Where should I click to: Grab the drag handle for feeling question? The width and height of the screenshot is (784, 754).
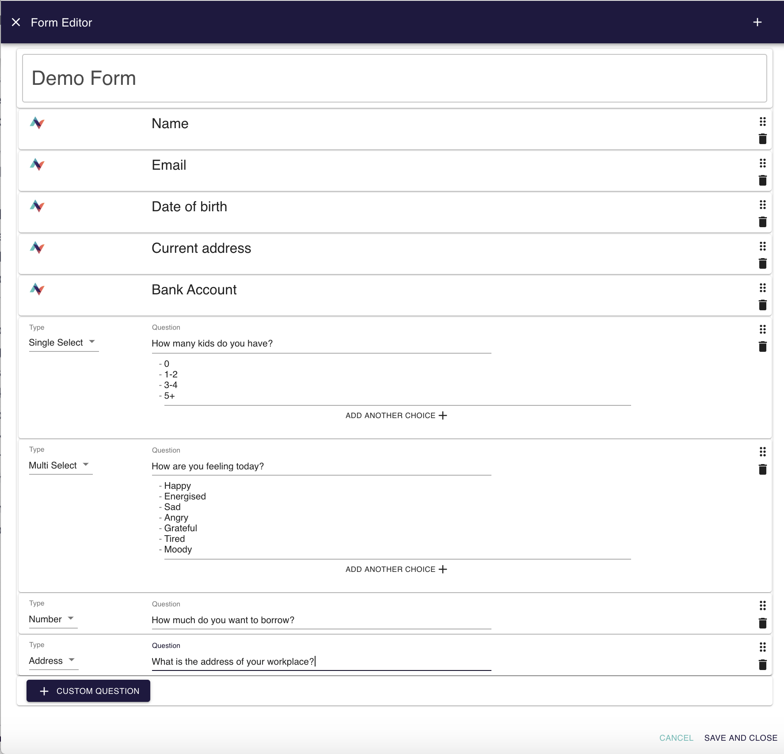point(762,452)
